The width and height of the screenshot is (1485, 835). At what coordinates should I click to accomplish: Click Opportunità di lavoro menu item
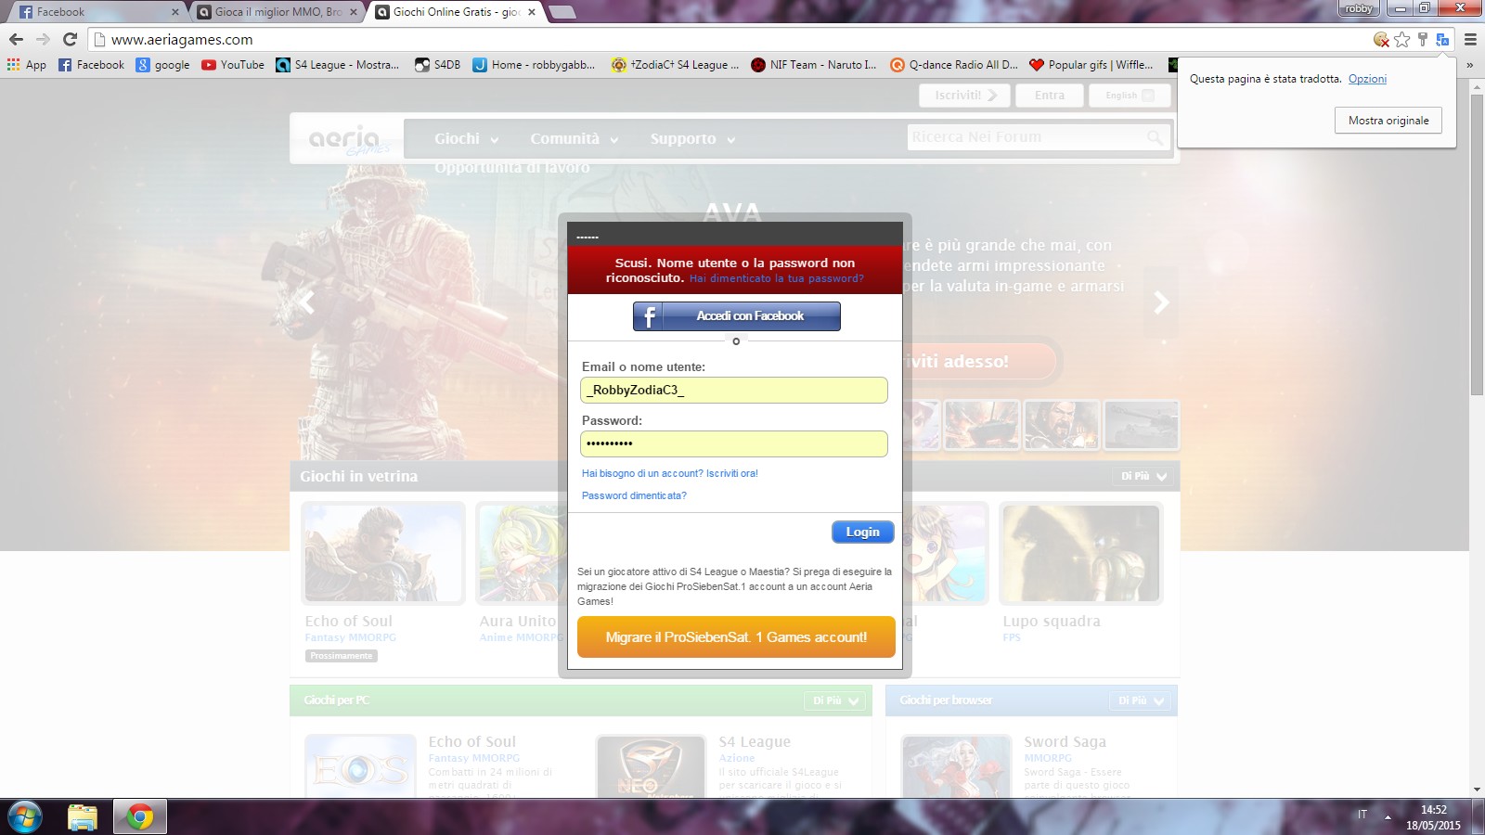[511, 167]
